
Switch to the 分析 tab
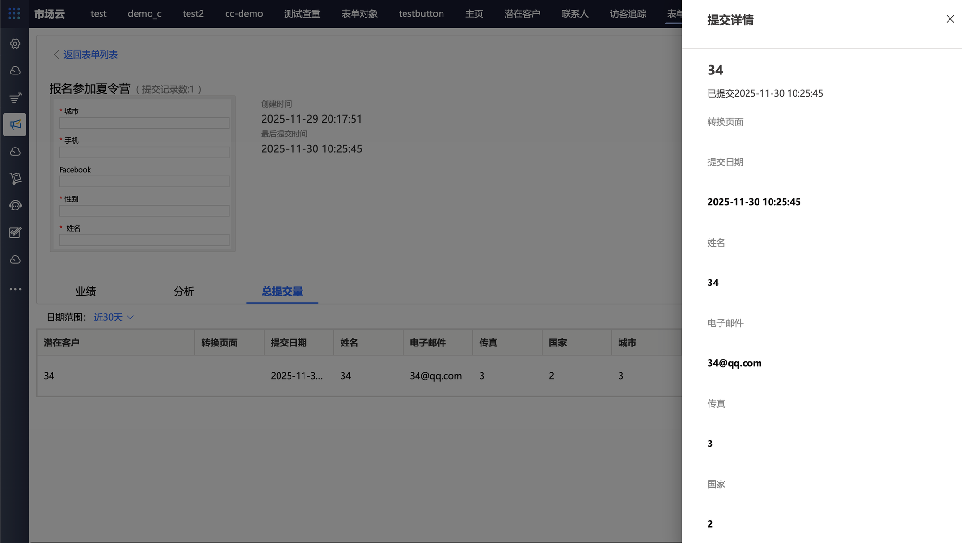[x=184, y=291]
